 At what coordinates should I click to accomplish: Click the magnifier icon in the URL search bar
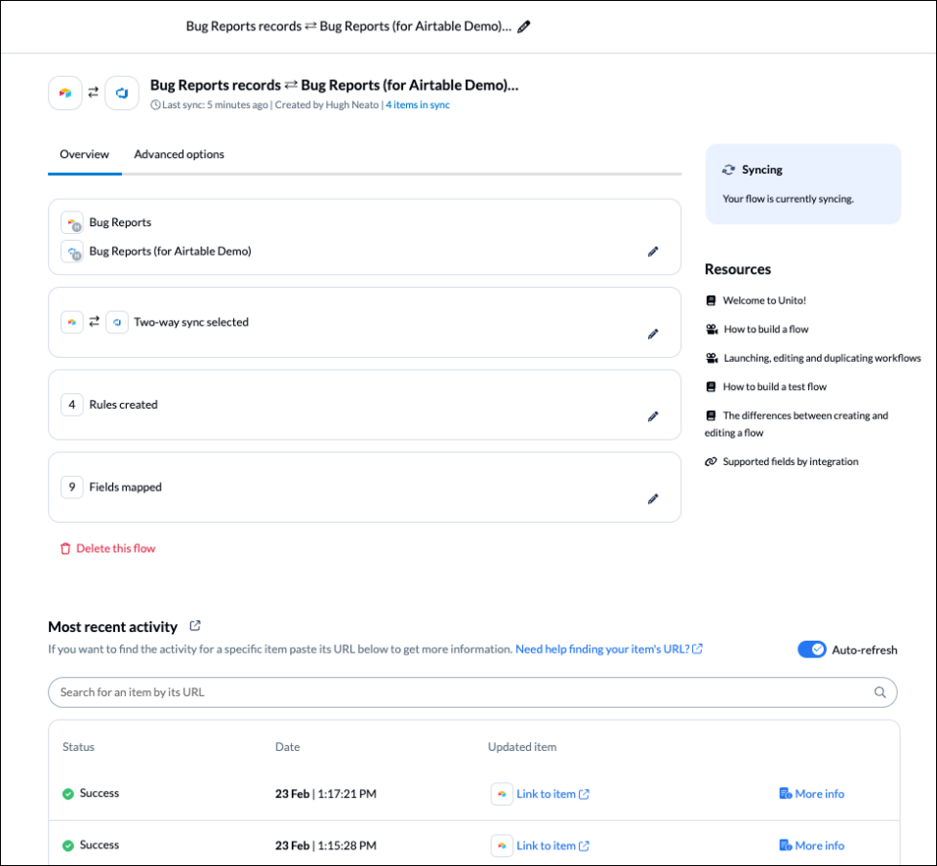tap(879, 691)
